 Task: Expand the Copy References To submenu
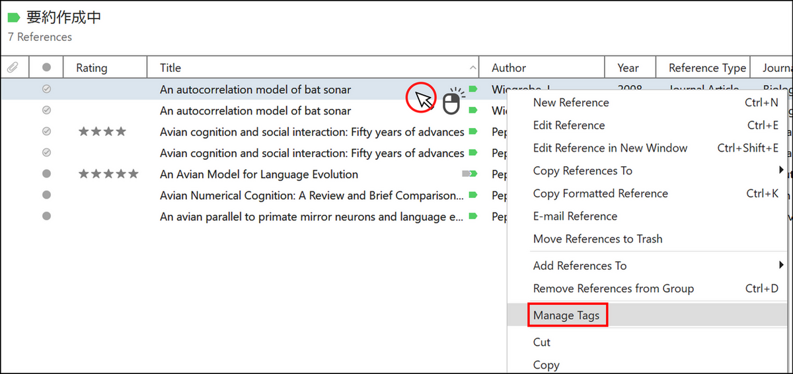(782, 171)
